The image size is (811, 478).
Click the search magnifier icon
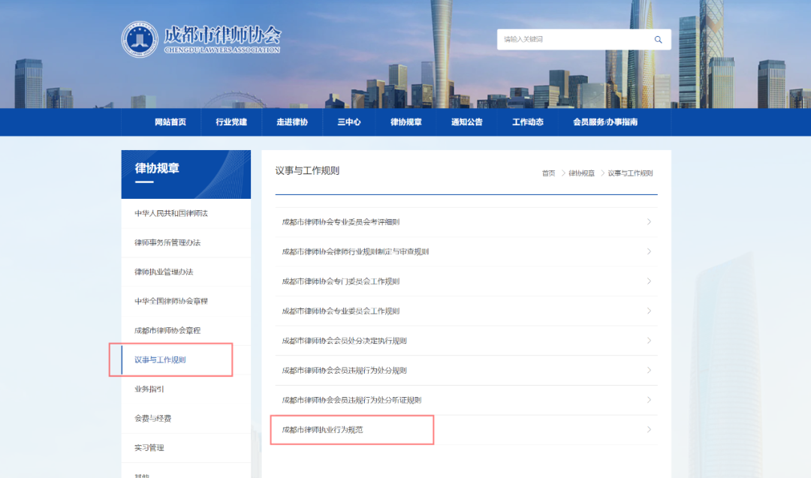pyautogui.click(x=658, y=39)
